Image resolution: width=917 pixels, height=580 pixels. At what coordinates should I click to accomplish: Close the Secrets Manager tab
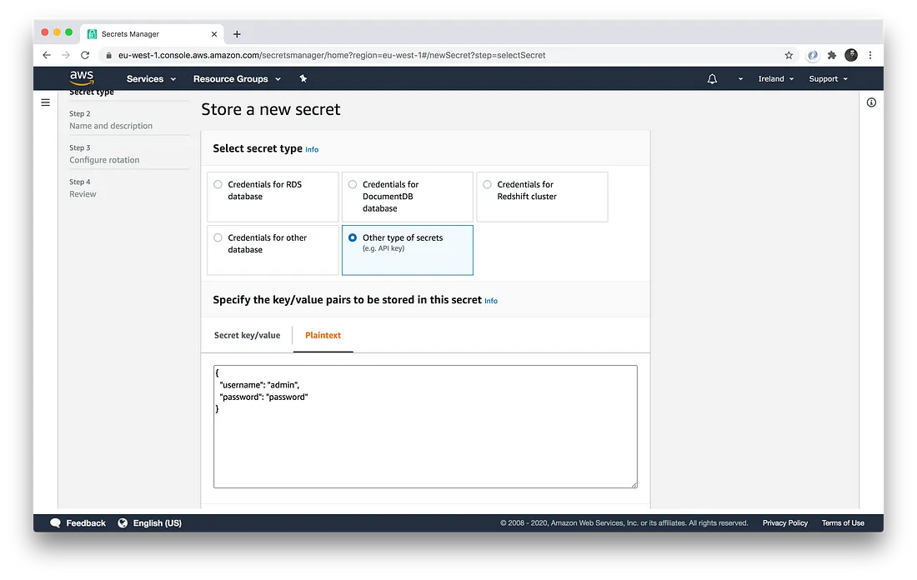(x=214, y=34)
